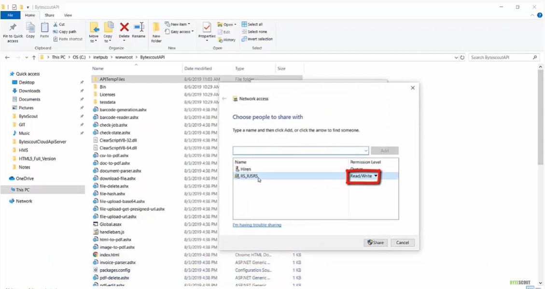Select the Licenses folder

107,95
